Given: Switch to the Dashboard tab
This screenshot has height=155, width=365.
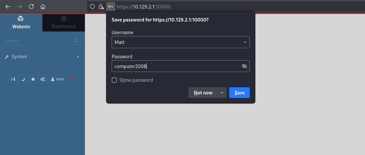Looking at the screenshot, I should (63, 23).
